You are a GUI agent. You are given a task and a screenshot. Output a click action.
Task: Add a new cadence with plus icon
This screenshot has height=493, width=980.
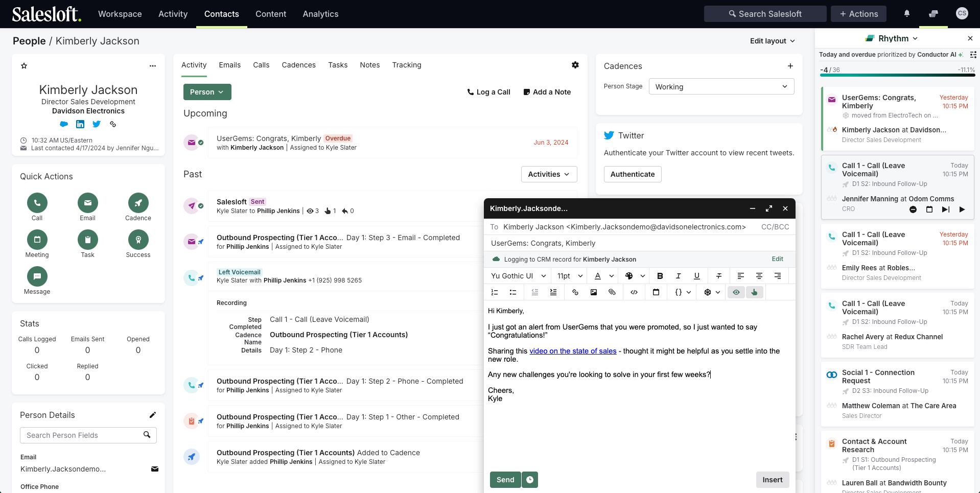pos(790,66)
